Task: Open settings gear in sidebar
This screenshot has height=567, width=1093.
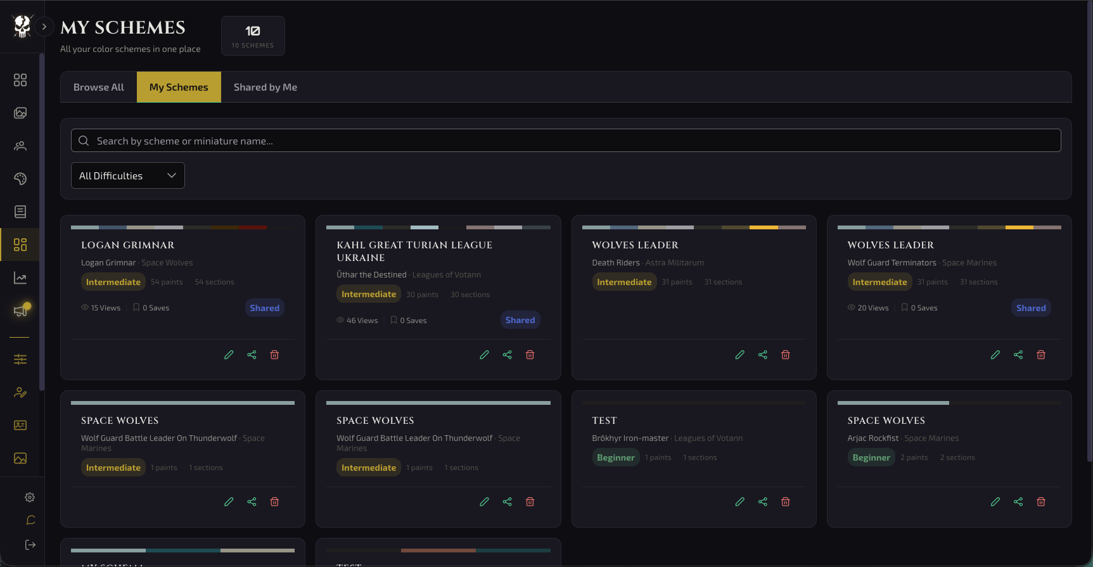Action: click(30, 497)
